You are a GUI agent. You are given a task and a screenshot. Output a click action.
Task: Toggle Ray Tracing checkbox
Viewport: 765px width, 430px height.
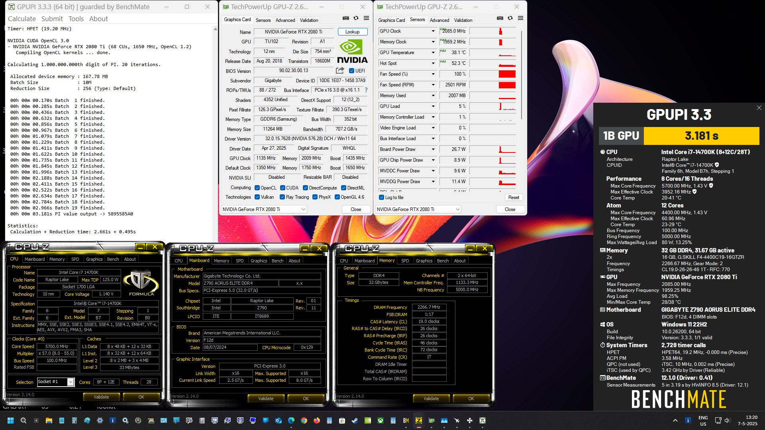click(282, 197)
